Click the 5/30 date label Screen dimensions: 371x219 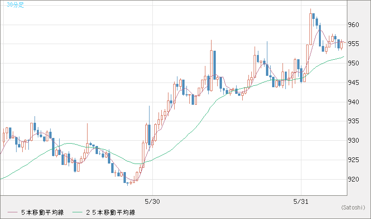pos(152,202)
